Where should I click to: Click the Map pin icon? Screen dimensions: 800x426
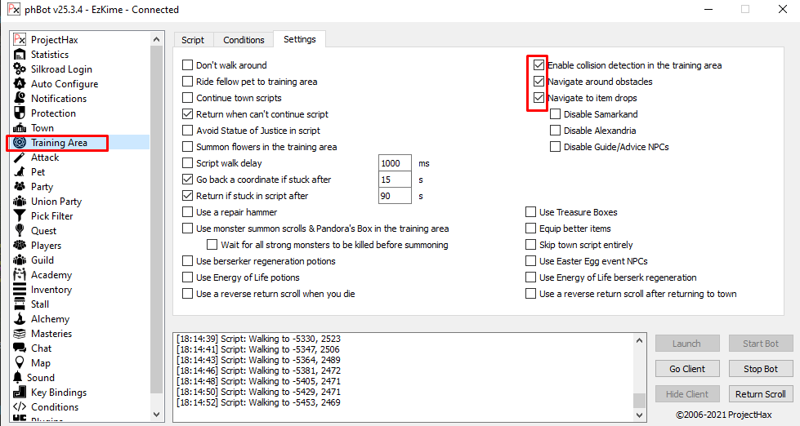(x=20, y=363)
